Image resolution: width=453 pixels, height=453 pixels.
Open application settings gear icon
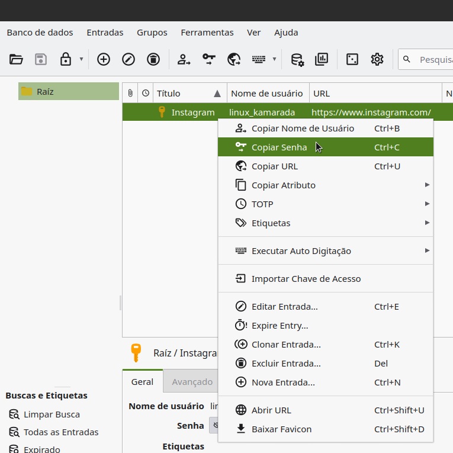click(x=377, y=60)
